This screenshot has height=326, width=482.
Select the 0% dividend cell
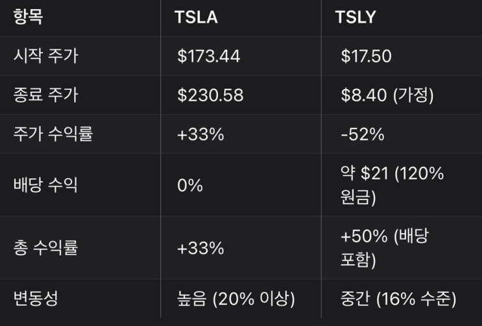point(190,185)
